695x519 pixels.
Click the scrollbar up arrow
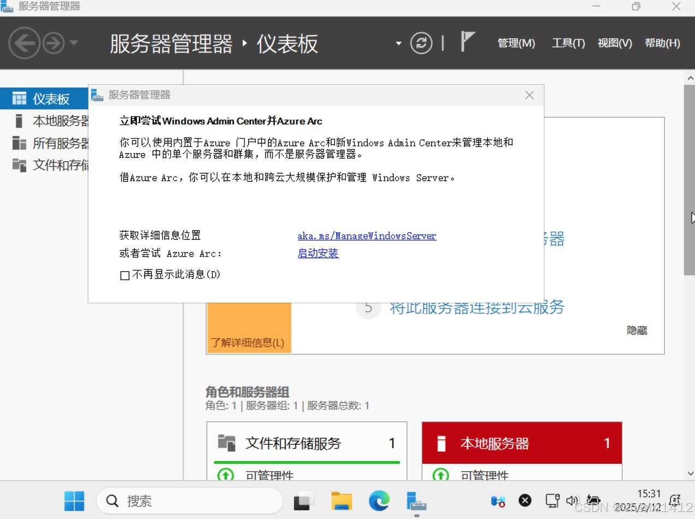690,77
